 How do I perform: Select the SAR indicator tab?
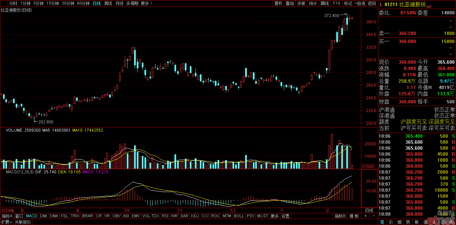[x=184, y=216]
